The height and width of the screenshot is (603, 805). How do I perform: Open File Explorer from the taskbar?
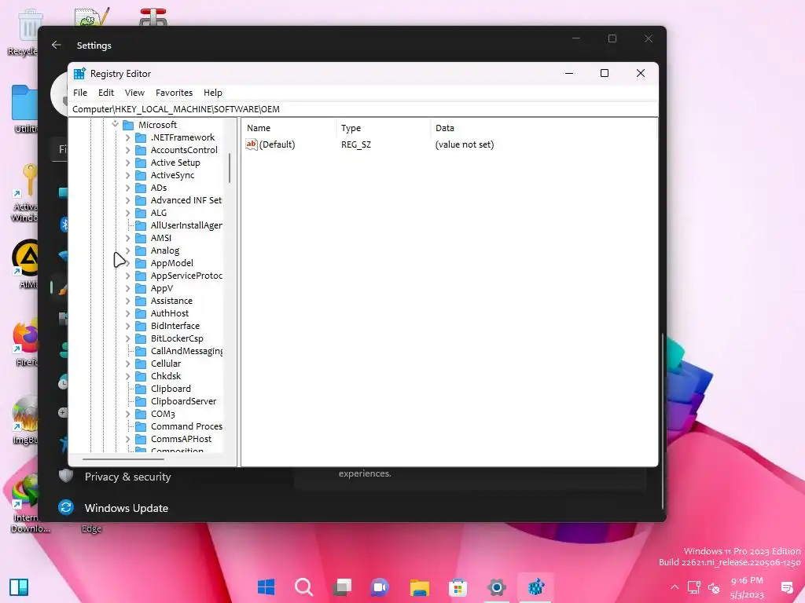420,587
